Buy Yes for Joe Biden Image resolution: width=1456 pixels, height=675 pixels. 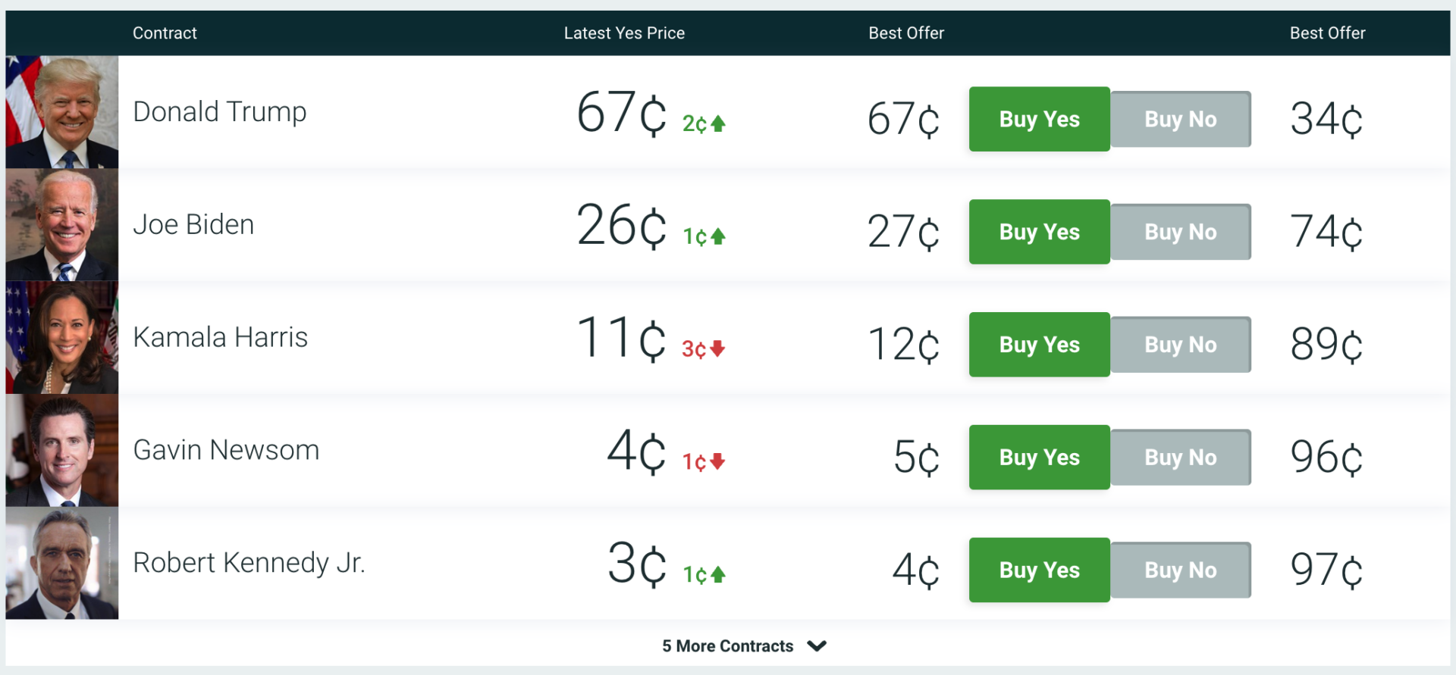tap(1040, 232)
